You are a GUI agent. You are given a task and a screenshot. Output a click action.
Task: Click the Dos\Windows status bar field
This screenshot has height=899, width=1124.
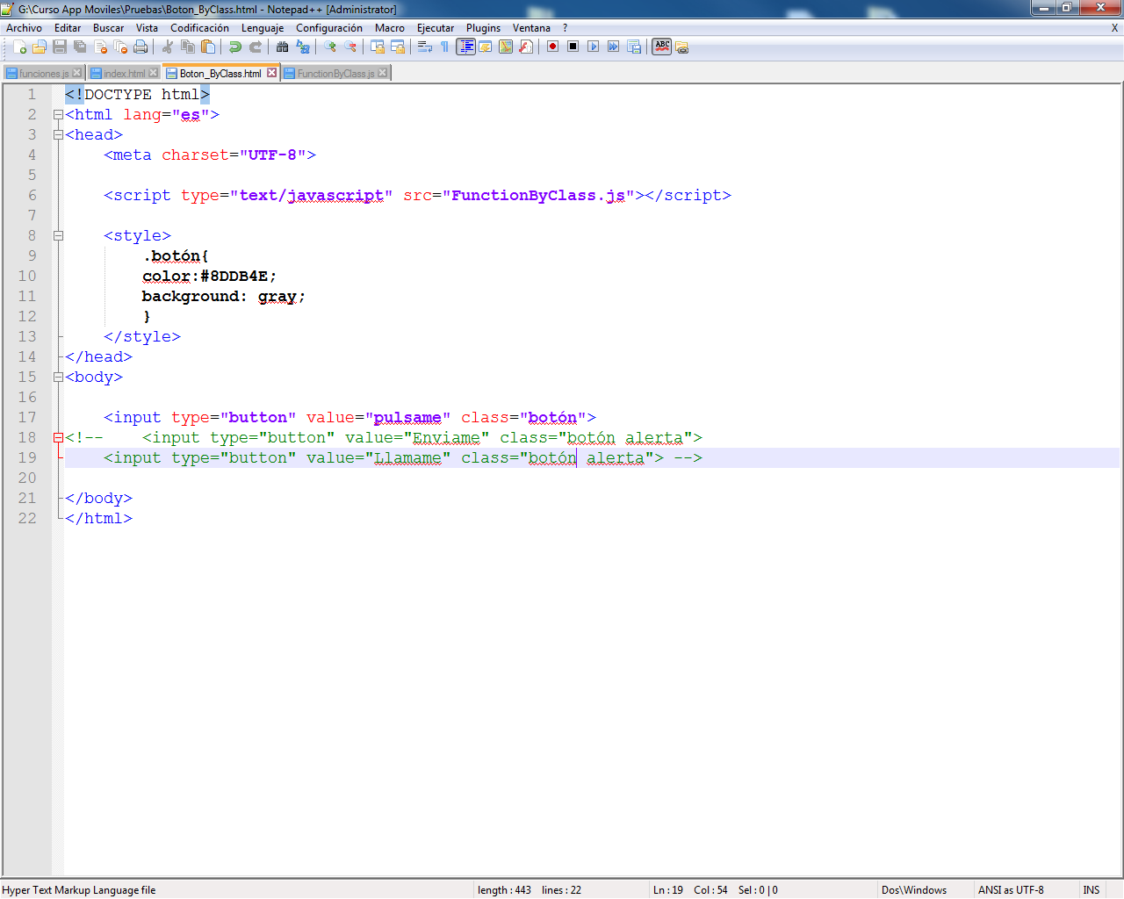point(925,889)
